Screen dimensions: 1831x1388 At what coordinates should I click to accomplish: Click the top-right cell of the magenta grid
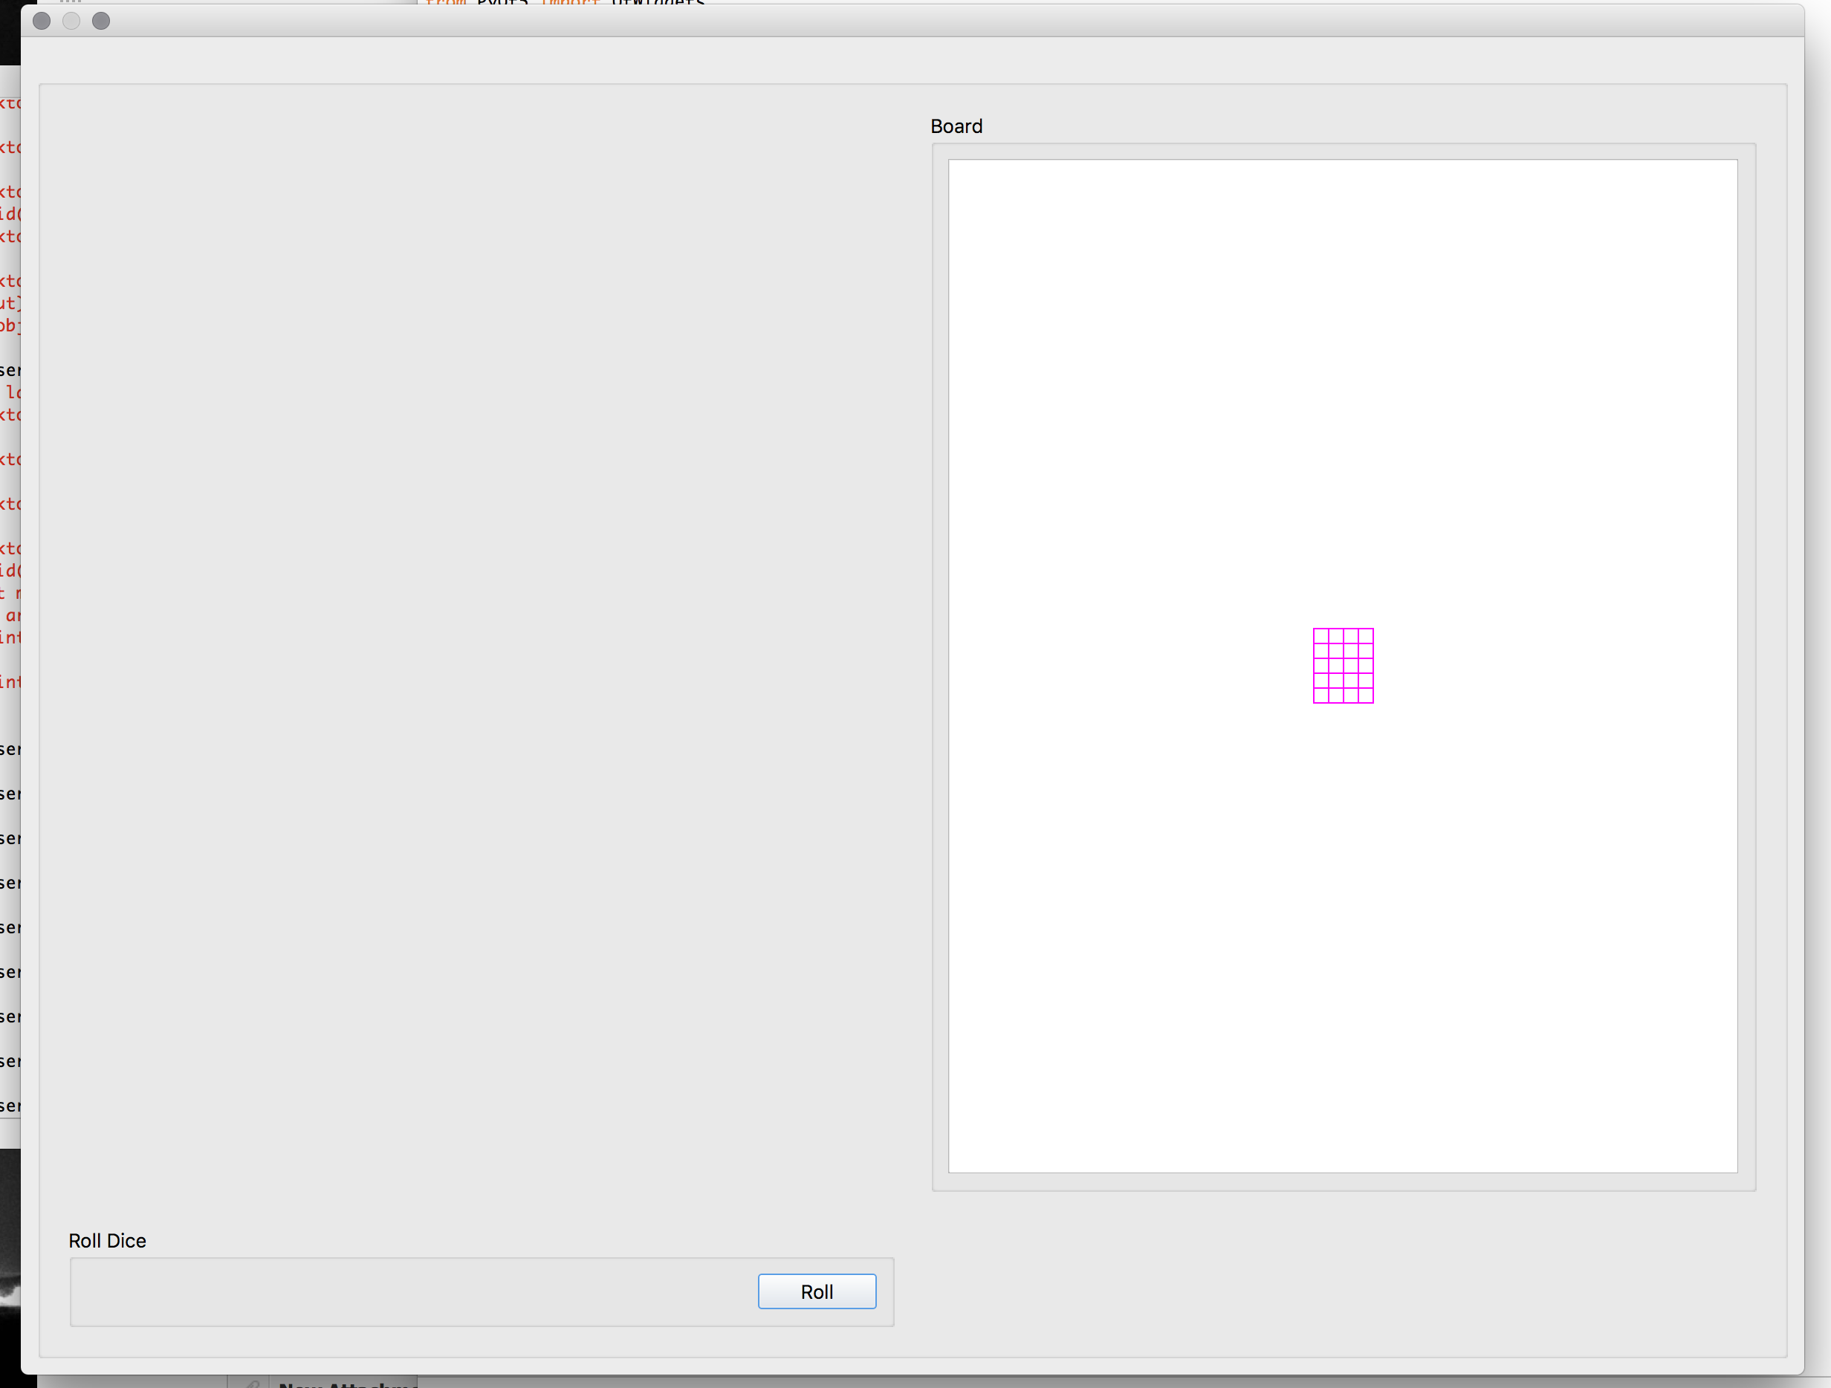[x=1367, y=637]
